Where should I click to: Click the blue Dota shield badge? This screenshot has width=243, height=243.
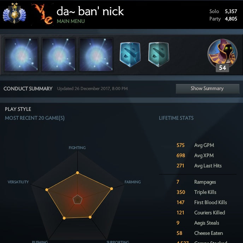(130, 54)
